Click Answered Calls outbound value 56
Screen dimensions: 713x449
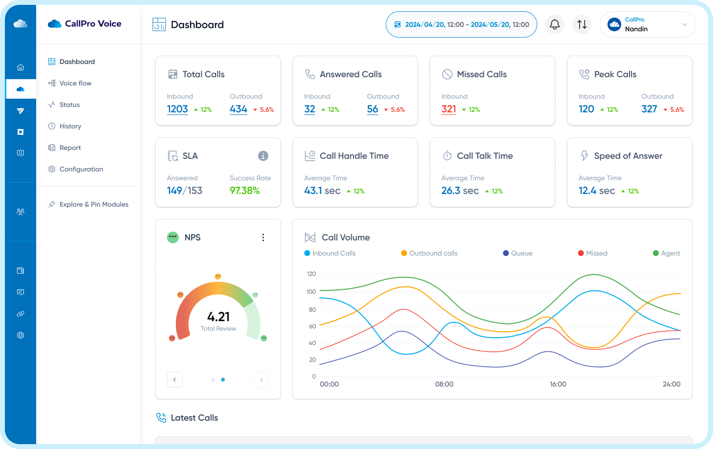[373, 109]
